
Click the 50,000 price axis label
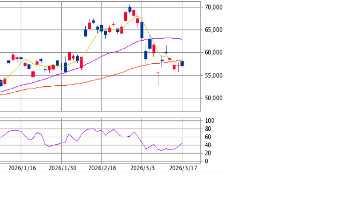click(x=213, y=98)
